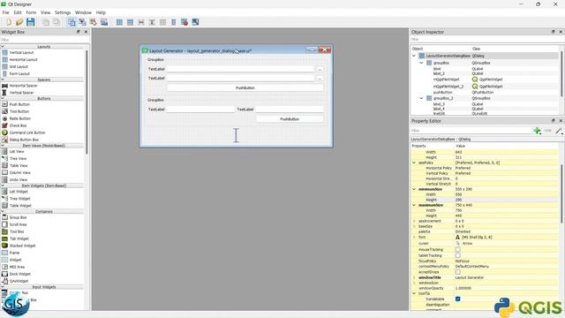Viewport: 565px width, 318px height.
Task: Click first group's PushButton in form
Action: point(245,87)
